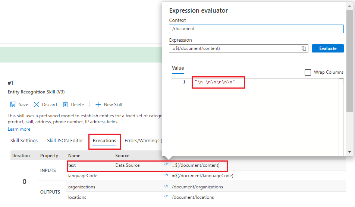Click the Delete trash icon
This screenshot has height=207, width=355.
(66, 105)
